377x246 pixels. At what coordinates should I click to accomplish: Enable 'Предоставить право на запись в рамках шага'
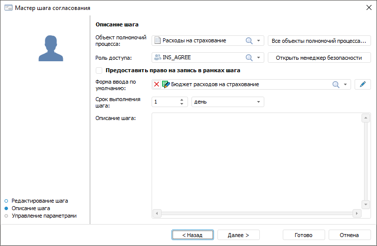[x=99, y=71]
